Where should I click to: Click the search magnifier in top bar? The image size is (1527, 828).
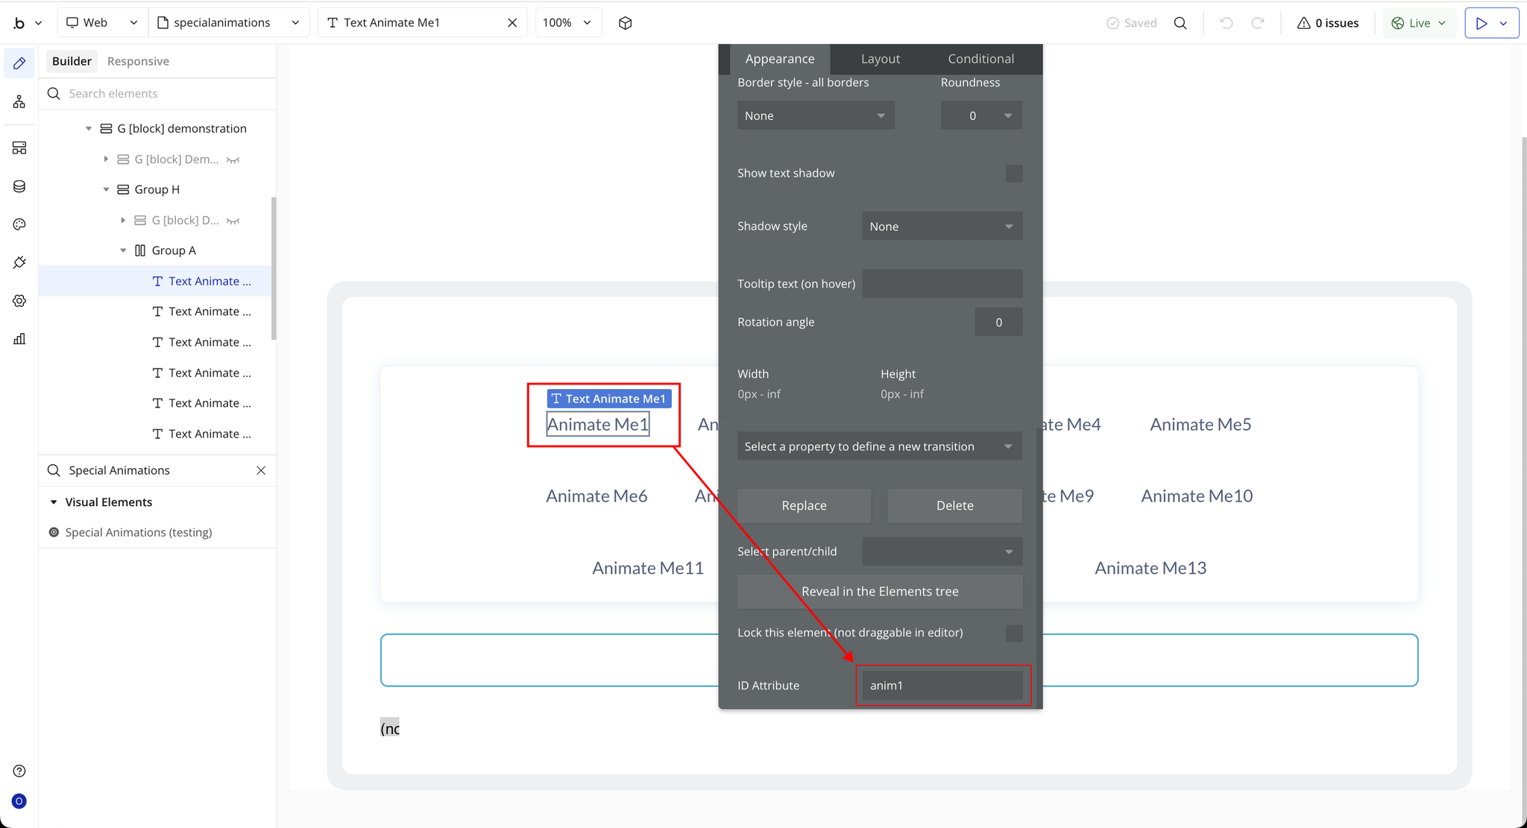click(x=1180, y=23)
